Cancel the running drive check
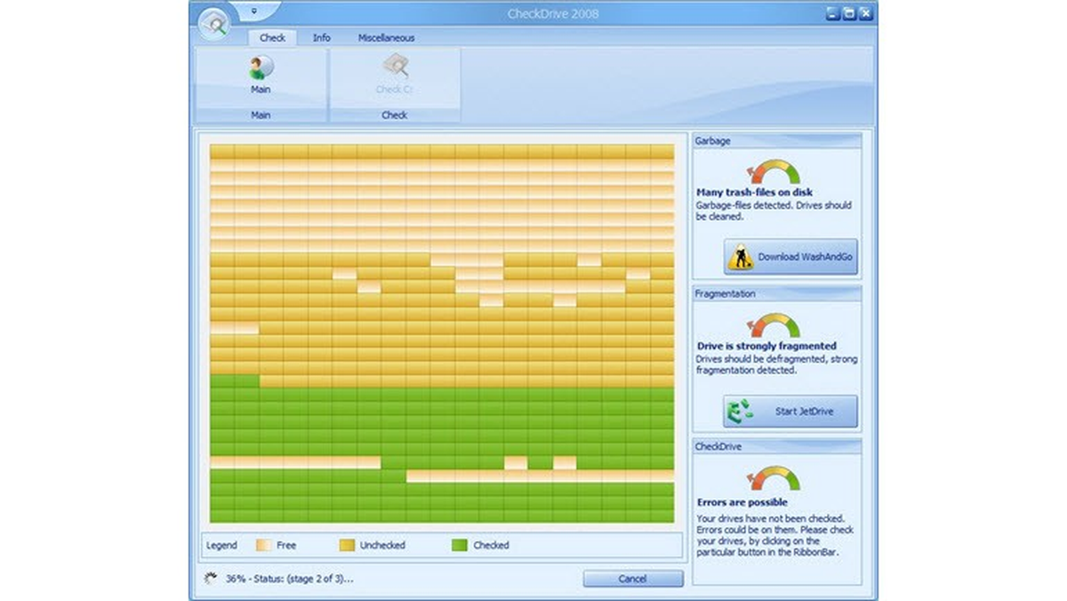 633,579
